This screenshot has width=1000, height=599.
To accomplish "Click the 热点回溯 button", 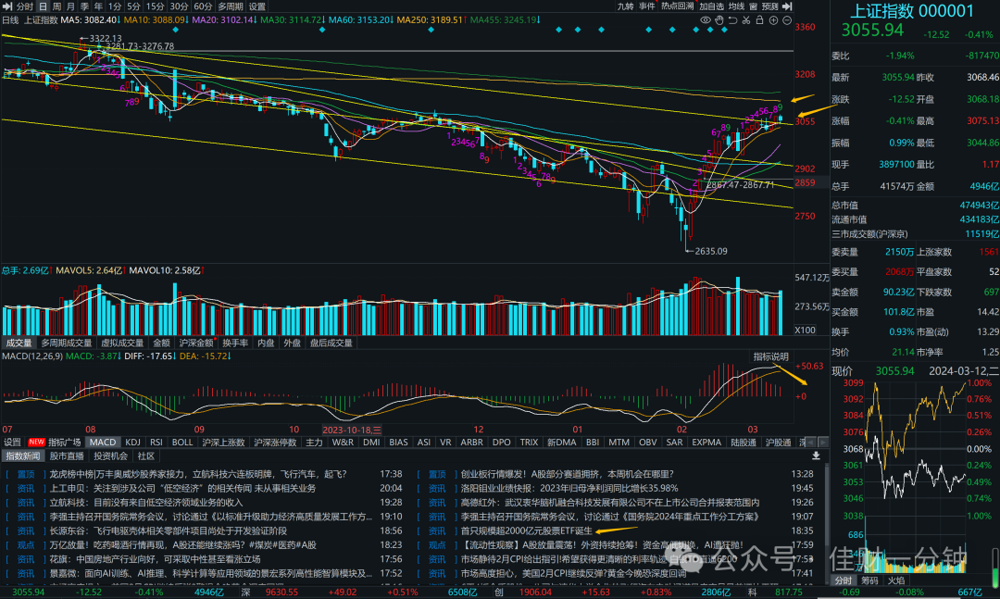I will point(677,6).
